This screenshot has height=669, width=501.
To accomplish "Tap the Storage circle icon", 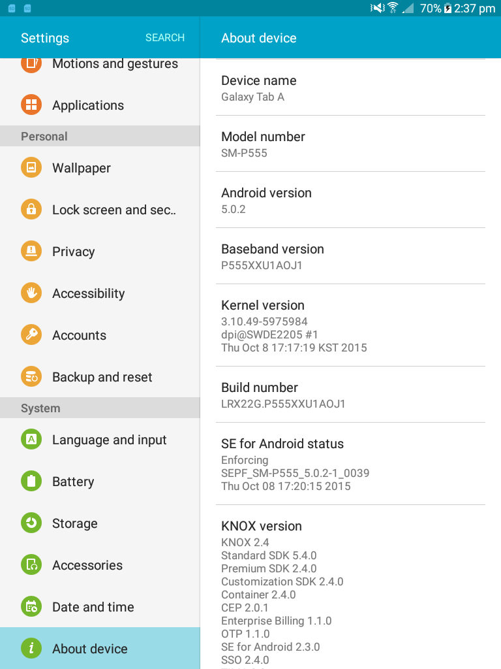I will coord(31,523).
